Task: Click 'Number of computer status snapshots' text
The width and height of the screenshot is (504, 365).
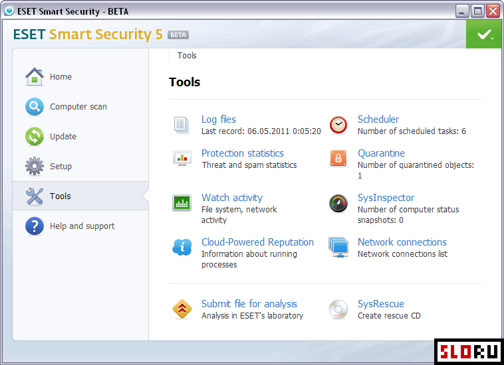Action: pos(408,215)
